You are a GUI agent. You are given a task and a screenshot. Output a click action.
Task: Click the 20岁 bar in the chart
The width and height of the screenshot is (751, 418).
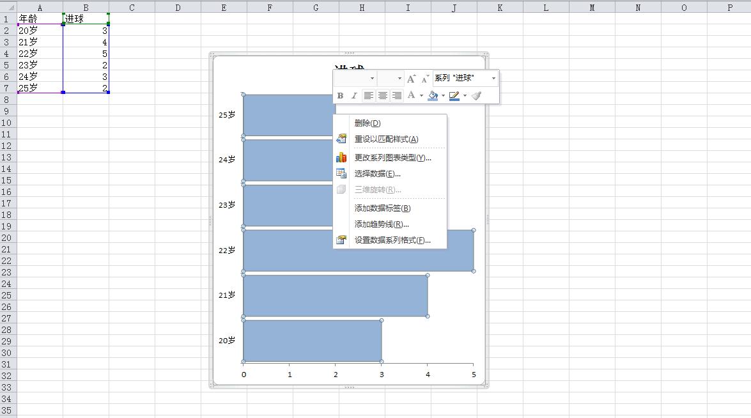[x=313, y=341]
